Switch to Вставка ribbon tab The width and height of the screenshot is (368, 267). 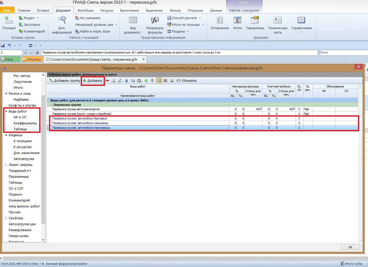[x=43, y=10]
